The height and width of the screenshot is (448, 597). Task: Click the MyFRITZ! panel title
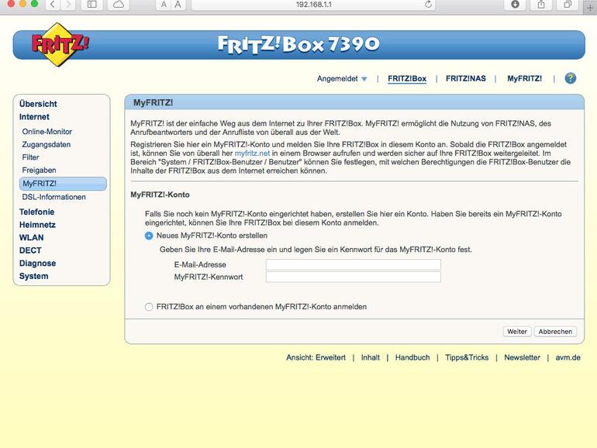click(153, 103)
